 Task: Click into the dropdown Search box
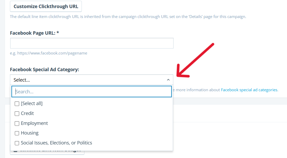tap(91, 92)
